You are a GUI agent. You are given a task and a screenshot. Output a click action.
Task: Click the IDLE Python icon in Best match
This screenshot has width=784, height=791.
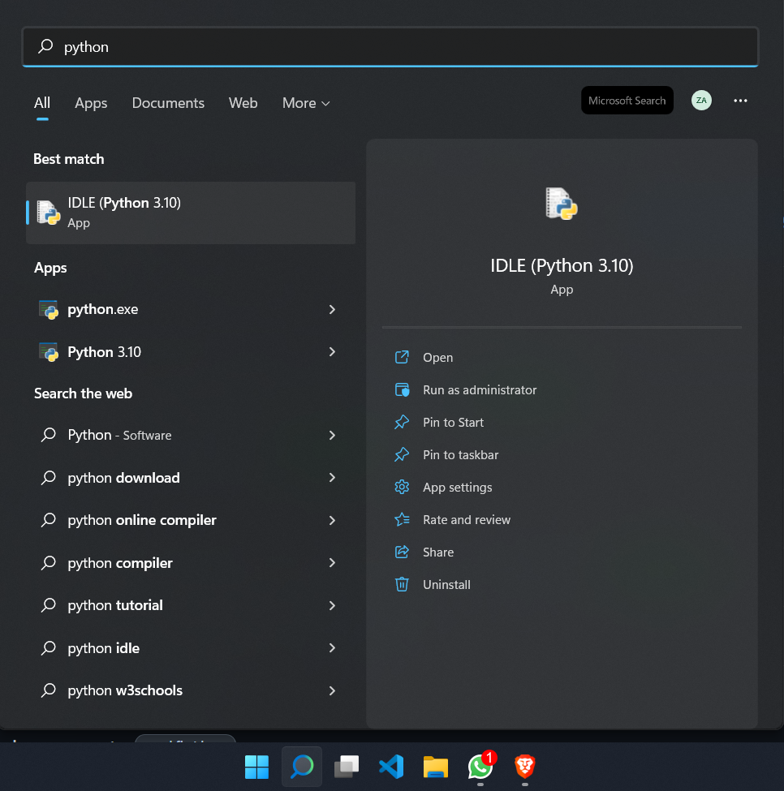point(49,213)
